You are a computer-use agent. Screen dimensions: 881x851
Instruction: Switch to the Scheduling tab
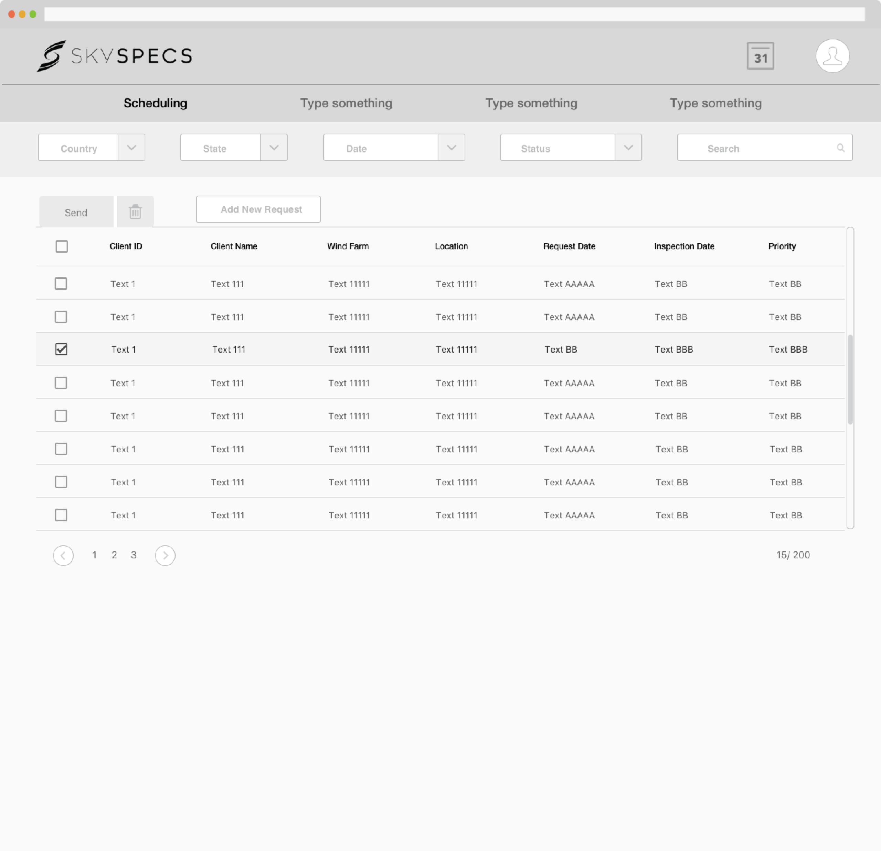(156, 103)
